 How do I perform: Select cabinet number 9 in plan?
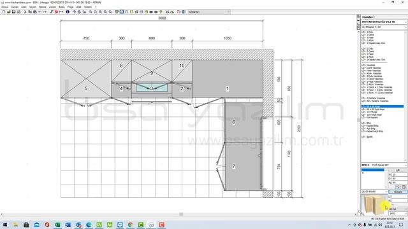coord(152,73)
